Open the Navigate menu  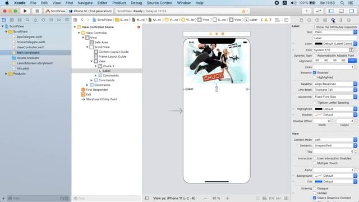pos(85,3)
